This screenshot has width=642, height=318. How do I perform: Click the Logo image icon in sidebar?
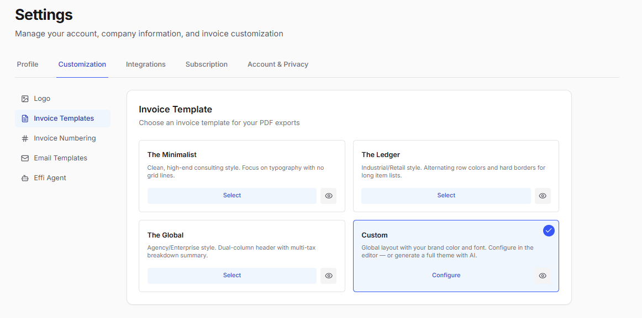click(25, 99)
